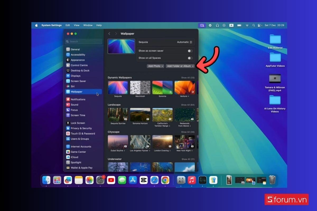Click the battery status icon

(239, 25)
